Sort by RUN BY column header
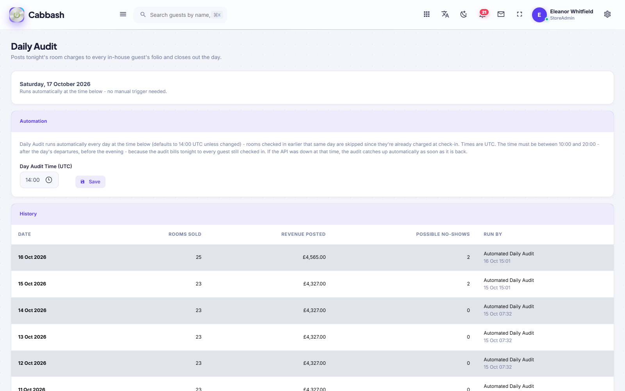This screenshot has width=625, height=391. coord(493,234)
